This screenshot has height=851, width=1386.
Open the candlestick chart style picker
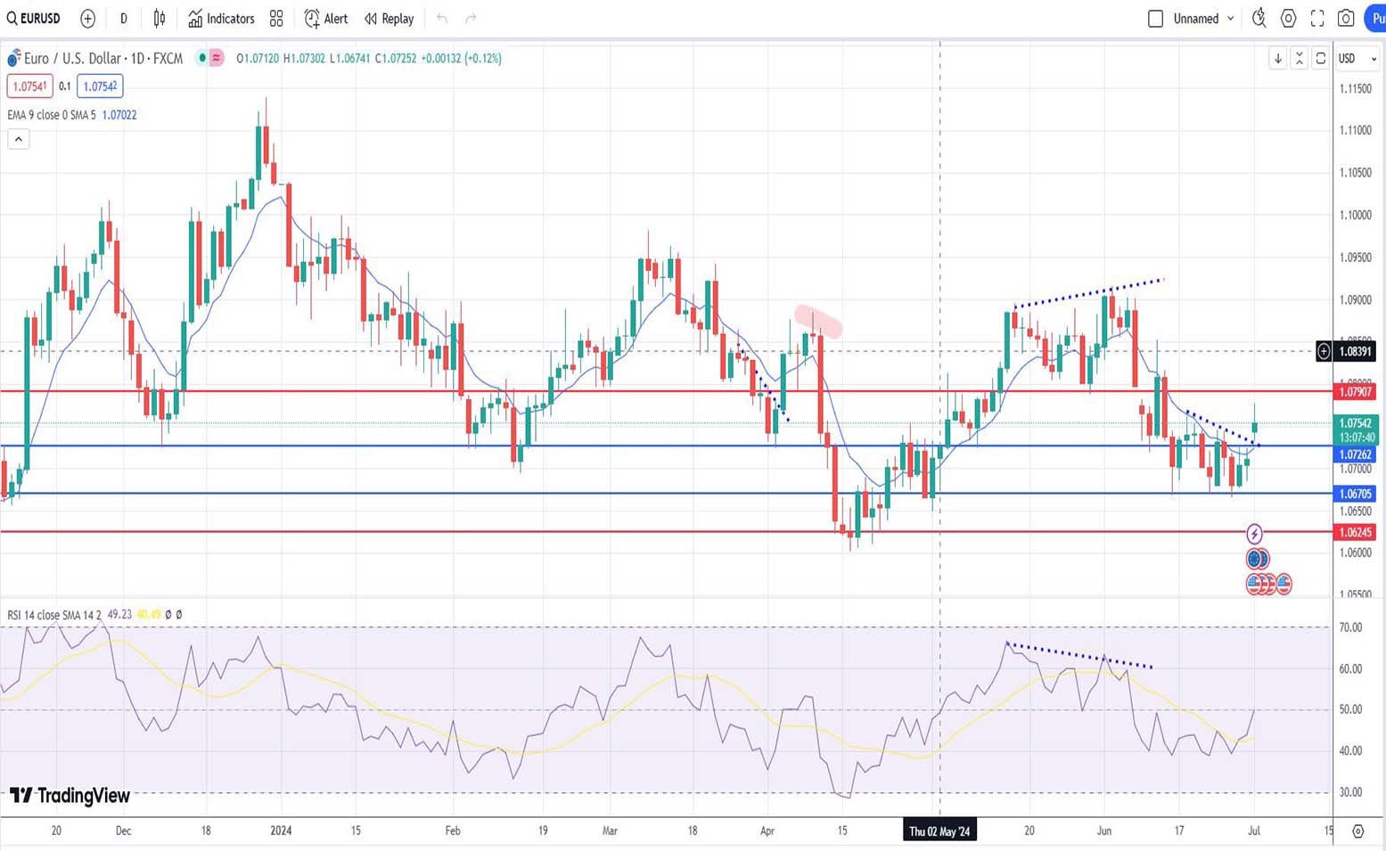[x=160, y=18]
